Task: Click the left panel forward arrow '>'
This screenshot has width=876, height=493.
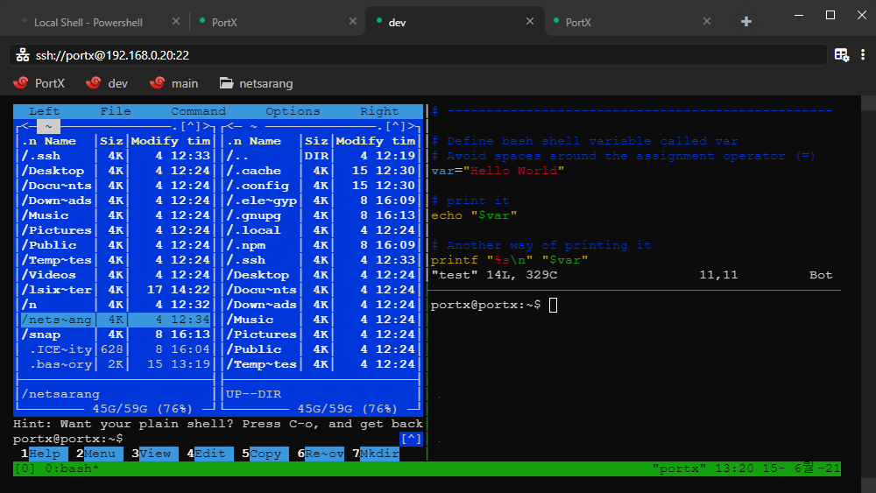Action: (x=206, y=126)
